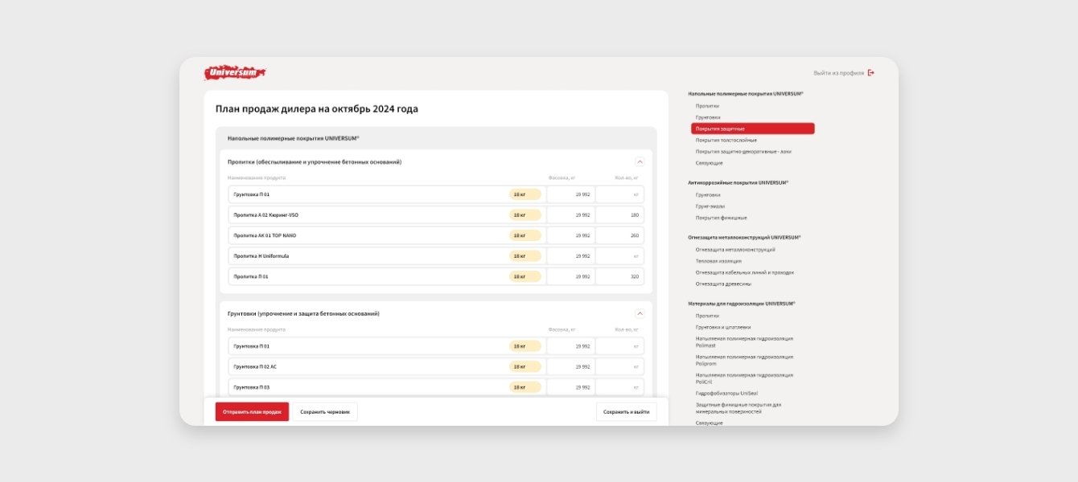Click page title План продаж дилера на октябрь 2024
Screen dimensions: 1078x482
click(x=316, y=109)
